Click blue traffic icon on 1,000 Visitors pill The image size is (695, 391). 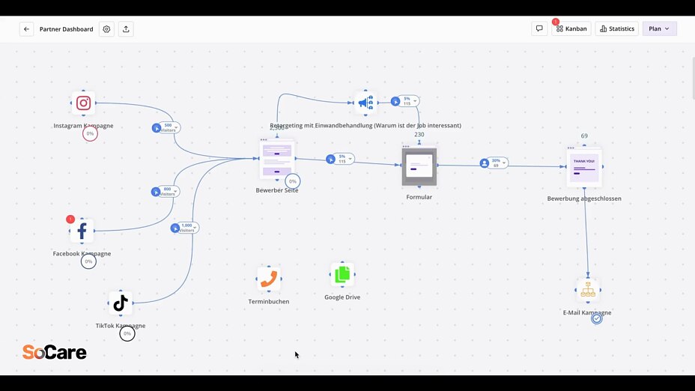pos(175,228)
